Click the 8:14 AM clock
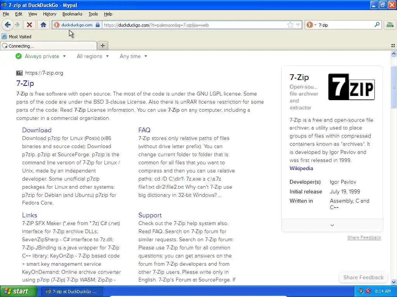Image resolution: width=397 pixels, height=297 pixels. (x=383, y=291)
